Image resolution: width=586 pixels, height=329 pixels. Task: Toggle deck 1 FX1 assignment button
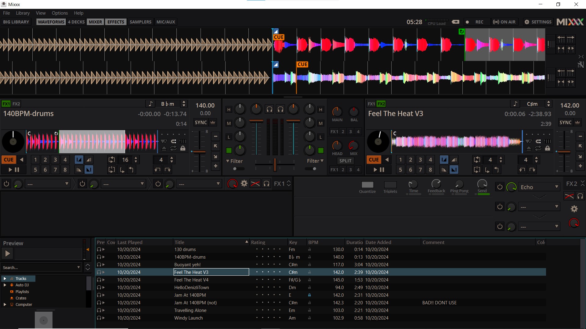pos(6,104)
